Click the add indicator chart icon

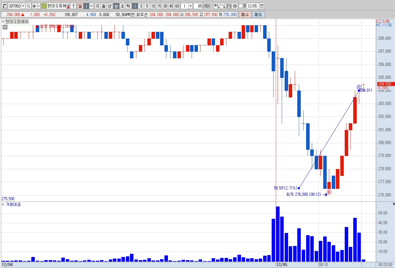(217, 6)
